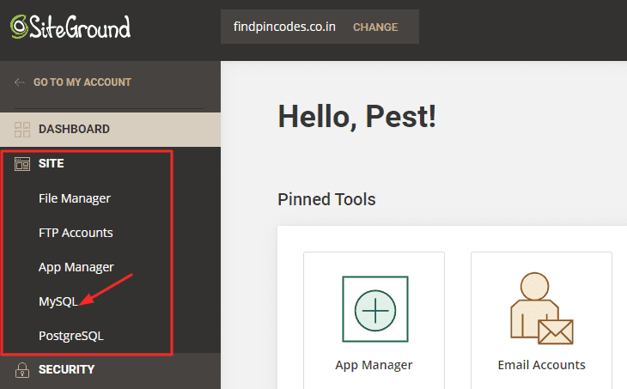The width and height of the screenshot is (627, 389).
Task: Click the Site section window icon
Action: (x=22, y=164)
